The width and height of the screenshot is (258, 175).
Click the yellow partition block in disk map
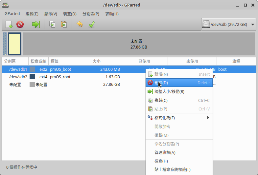click(15, 44)
